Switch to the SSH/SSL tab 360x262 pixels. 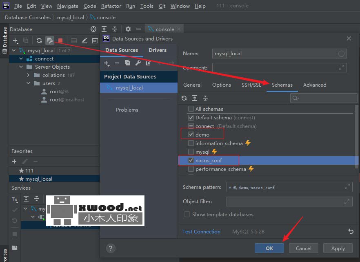point(251,85)
